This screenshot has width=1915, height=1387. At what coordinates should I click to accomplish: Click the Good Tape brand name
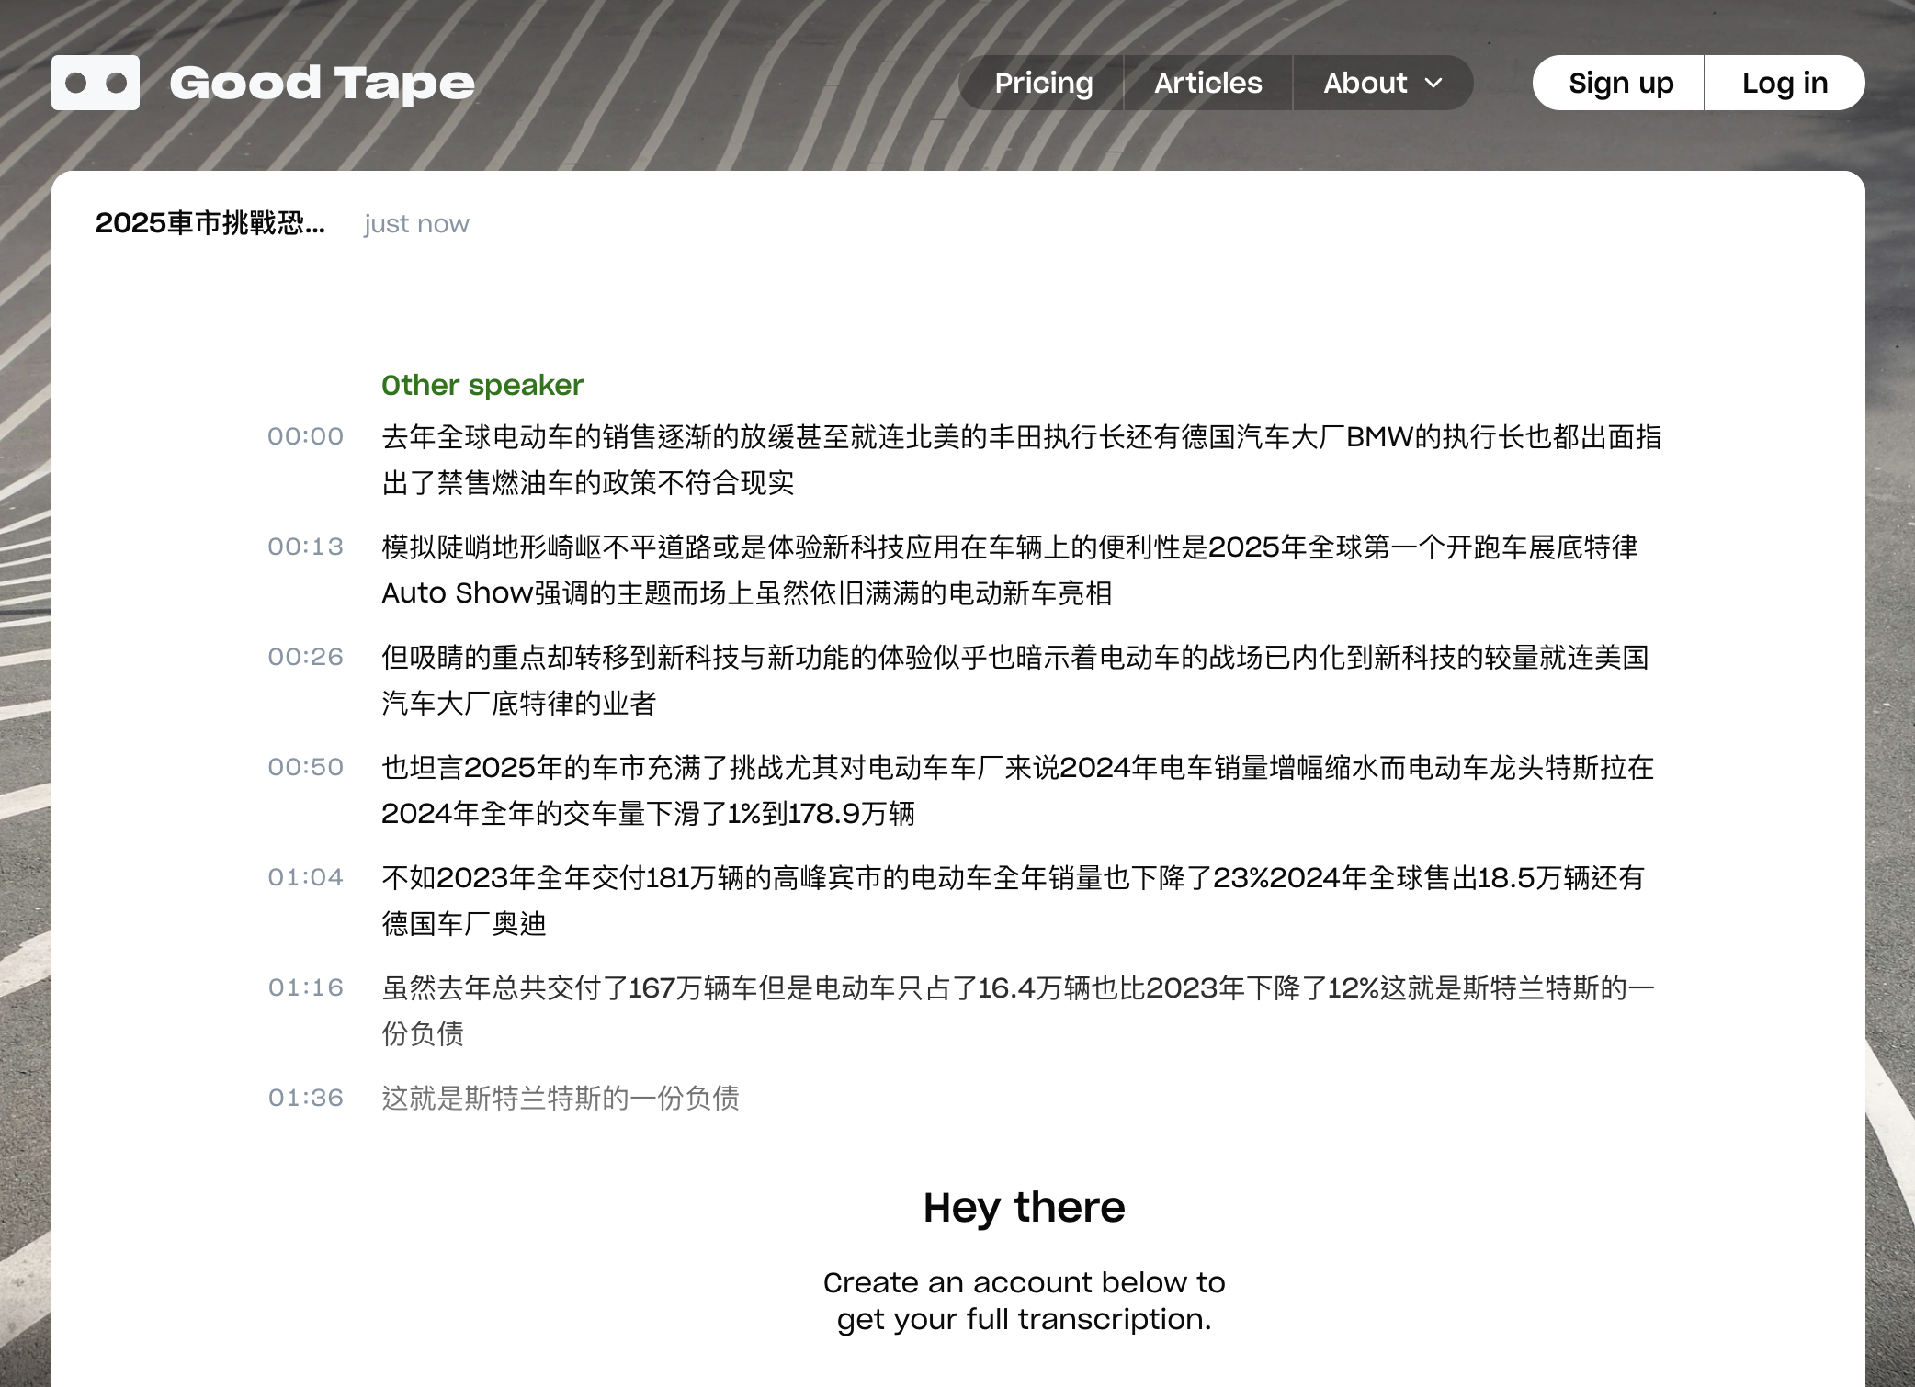323,83
